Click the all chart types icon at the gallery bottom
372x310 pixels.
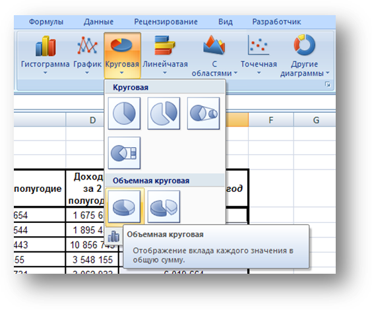113,236
